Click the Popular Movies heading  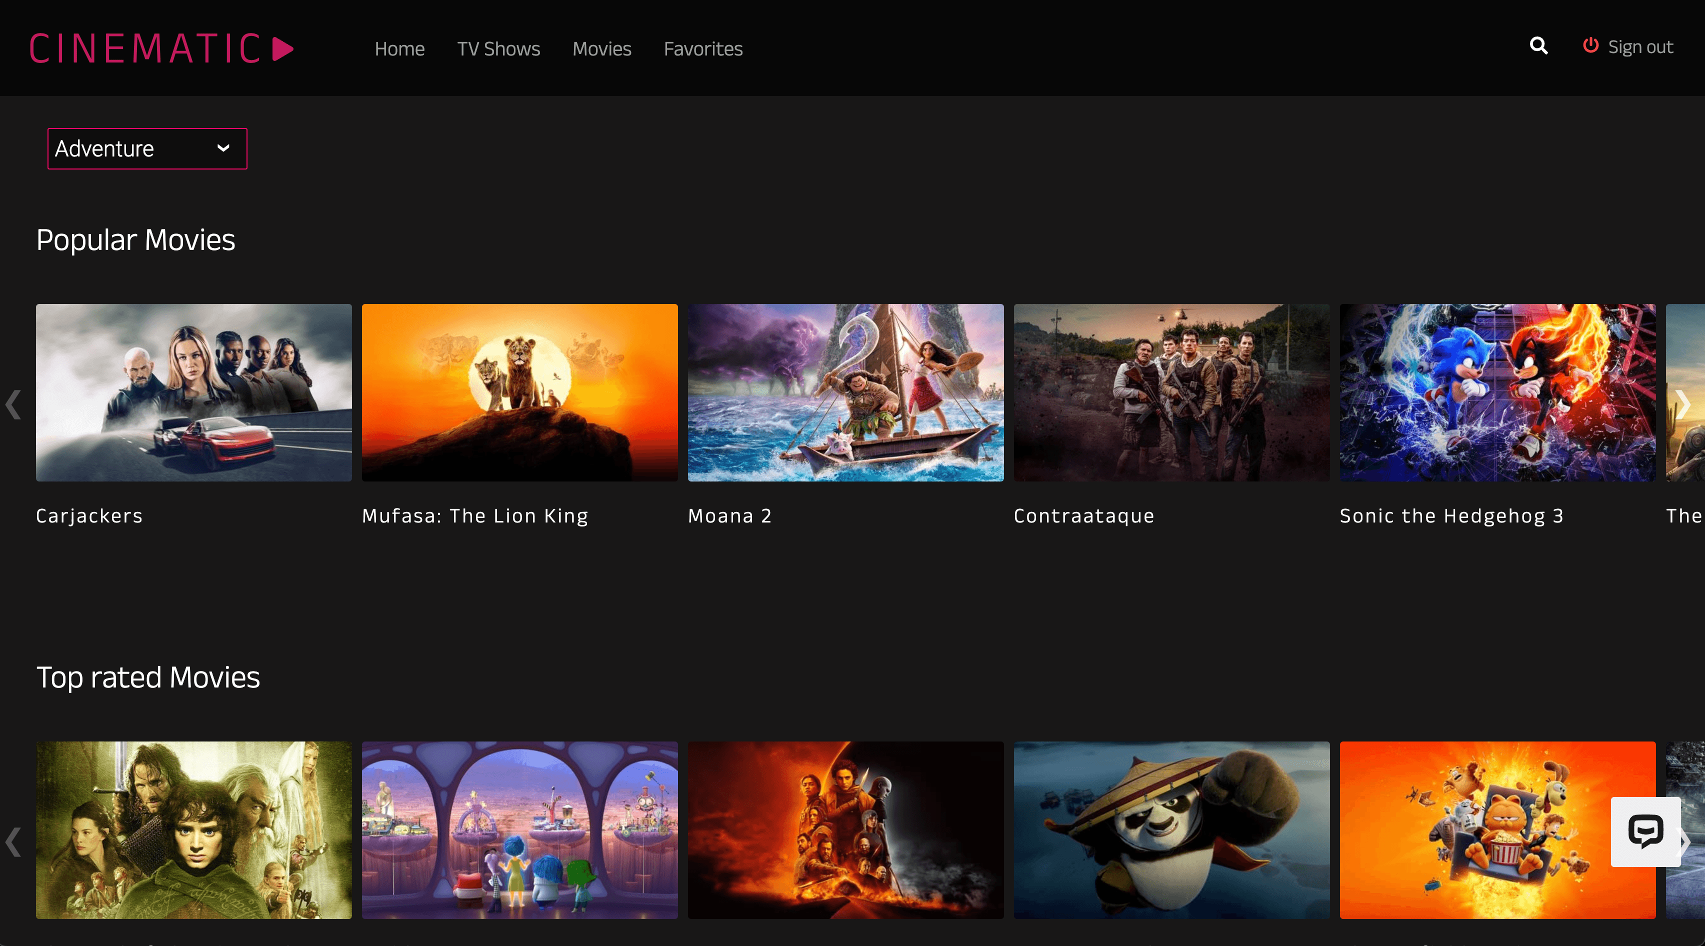click(135, 239)
